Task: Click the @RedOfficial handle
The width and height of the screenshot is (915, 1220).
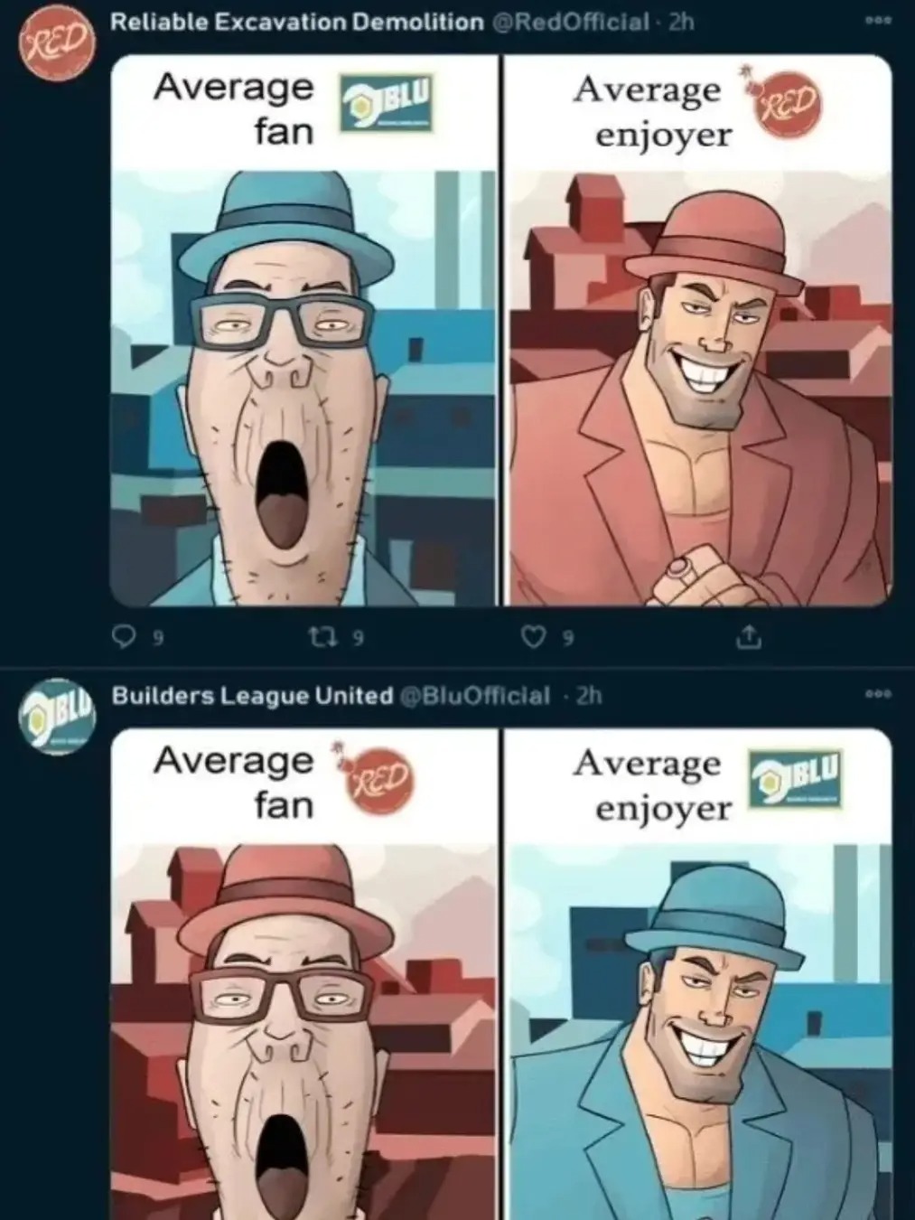Action: (570, 22)
